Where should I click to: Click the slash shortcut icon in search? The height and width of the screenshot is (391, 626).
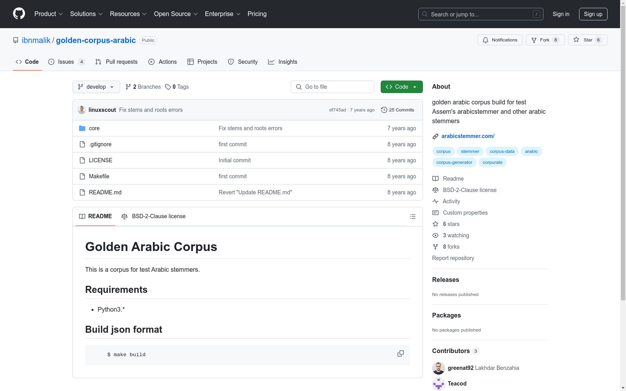(x=536, y=14)
